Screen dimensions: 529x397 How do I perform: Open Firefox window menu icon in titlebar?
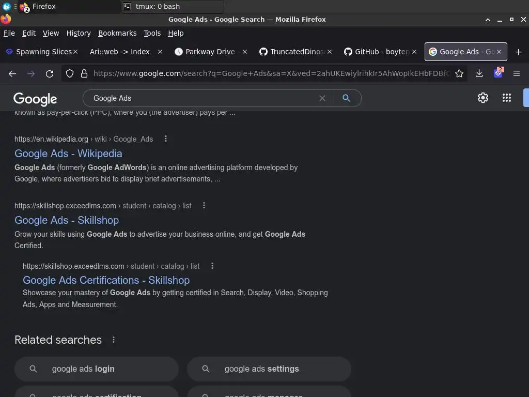pos(6,19)
